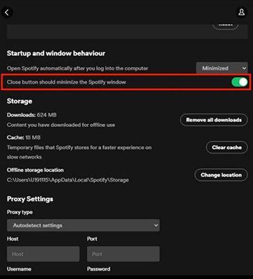Select the Username label
253x279 pixels.
tap(19, 269)
